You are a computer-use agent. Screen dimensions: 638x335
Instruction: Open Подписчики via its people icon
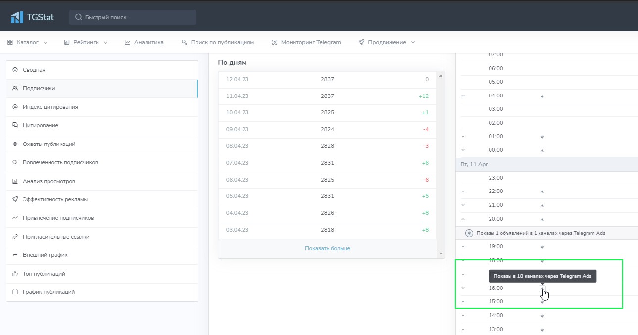pyautogui.click(x=15, y=88)
